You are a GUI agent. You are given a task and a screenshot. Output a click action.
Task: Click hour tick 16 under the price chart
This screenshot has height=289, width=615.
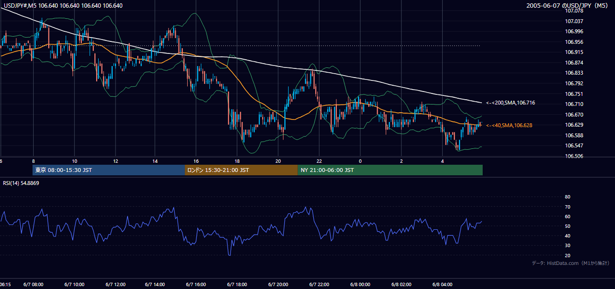pyautogui.click(x=196, y=160)
